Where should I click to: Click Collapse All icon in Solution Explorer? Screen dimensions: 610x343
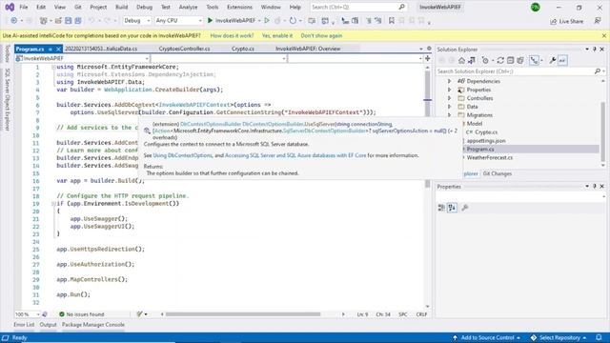pyautogui.click(x=511, y=60)
